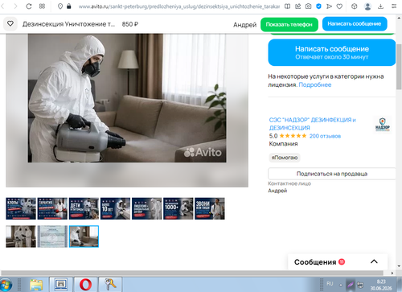Click the horizontal scrollbar right arrow
This screenshot has height=292, width=402.
[x=392, y=273]
